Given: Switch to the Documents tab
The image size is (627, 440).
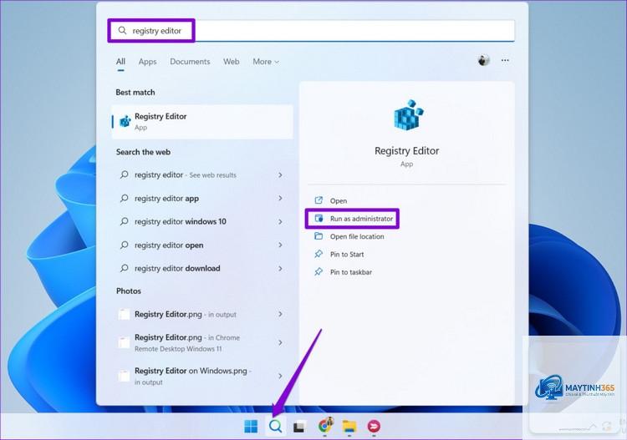Looking at the screenshot, I should (190, 62).
